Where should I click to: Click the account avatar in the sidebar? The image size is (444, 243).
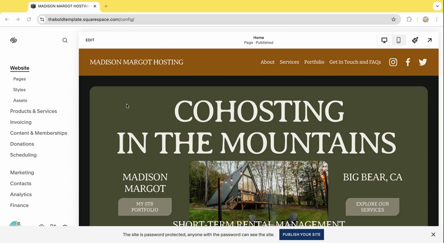(15, 224)
